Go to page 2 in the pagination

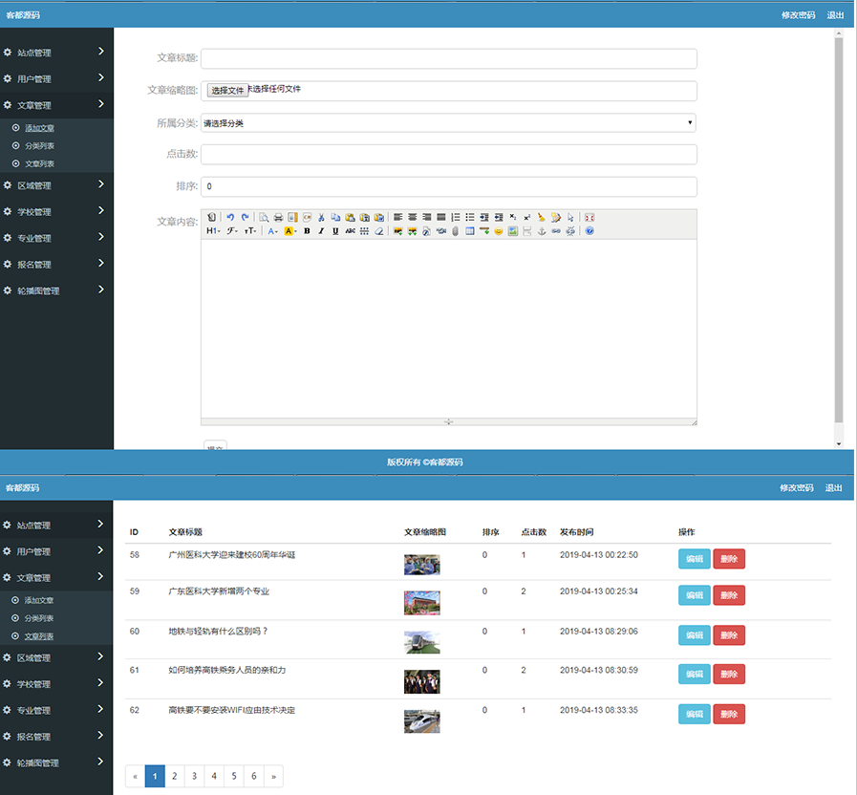tap(174, 777)
